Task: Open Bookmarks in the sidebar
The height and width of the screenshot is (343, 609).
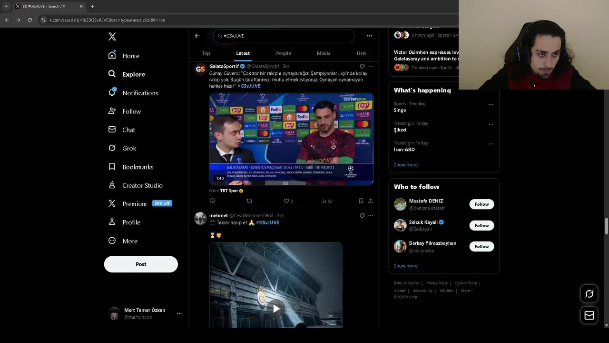Action: (x=131, y=167)
